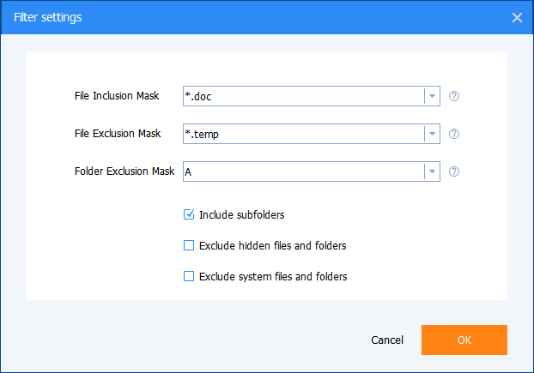Click the 'Exclude hidden files and folders' label text
This screenshot has height=373, width=534.
point(272,246)
